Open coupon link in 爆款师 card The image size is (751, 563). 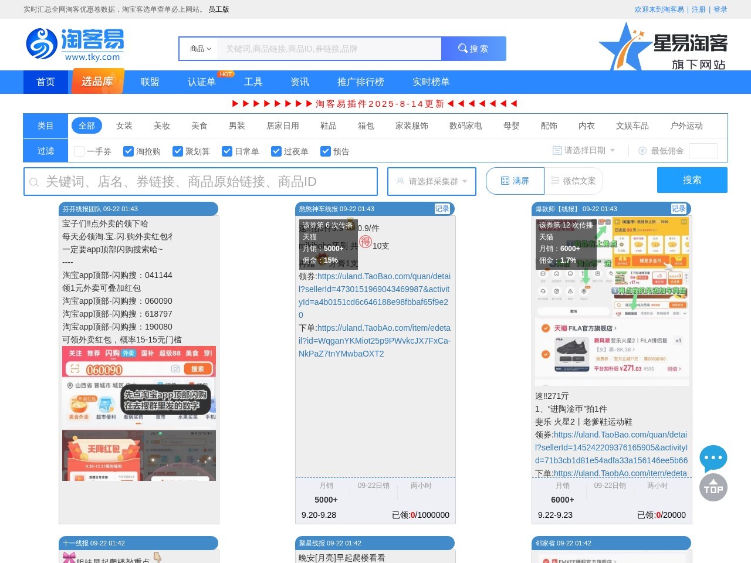click(612, 447)
